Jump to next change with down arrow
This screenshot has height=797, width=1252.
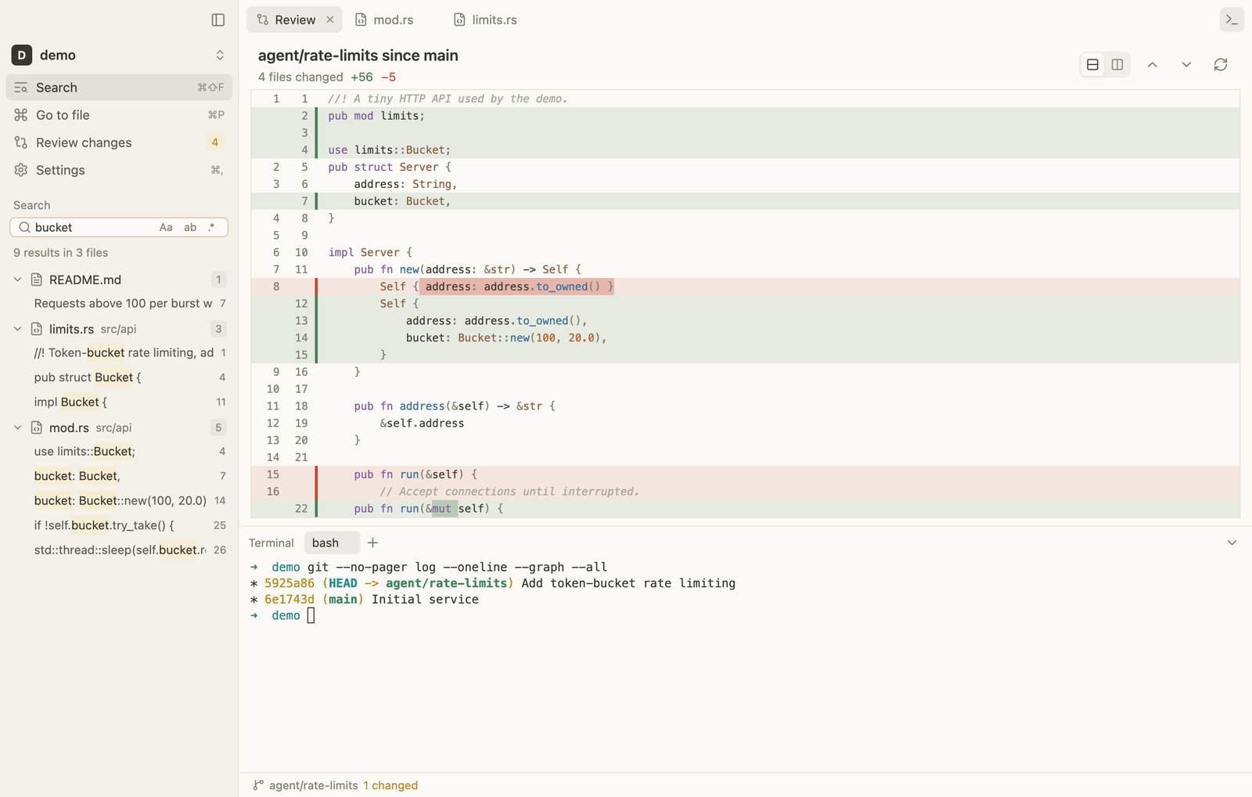click(1186, 64)
